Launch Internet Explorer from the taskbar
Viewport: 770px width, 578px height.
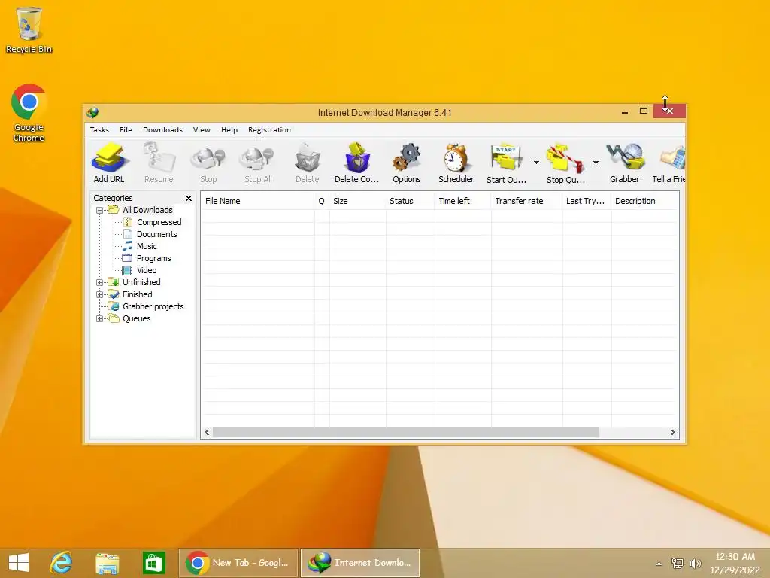[x=62, y=563]
